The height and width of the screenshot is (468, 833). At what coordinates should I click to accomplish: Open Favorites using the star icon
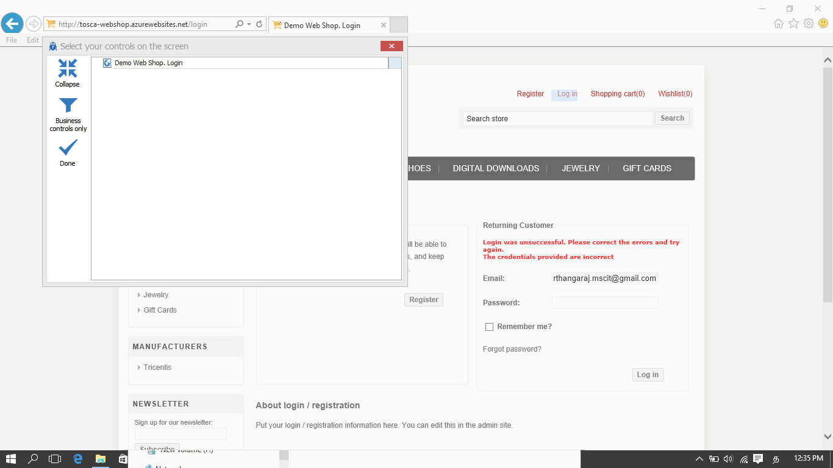pyautogui.click(x=793, y=23)
